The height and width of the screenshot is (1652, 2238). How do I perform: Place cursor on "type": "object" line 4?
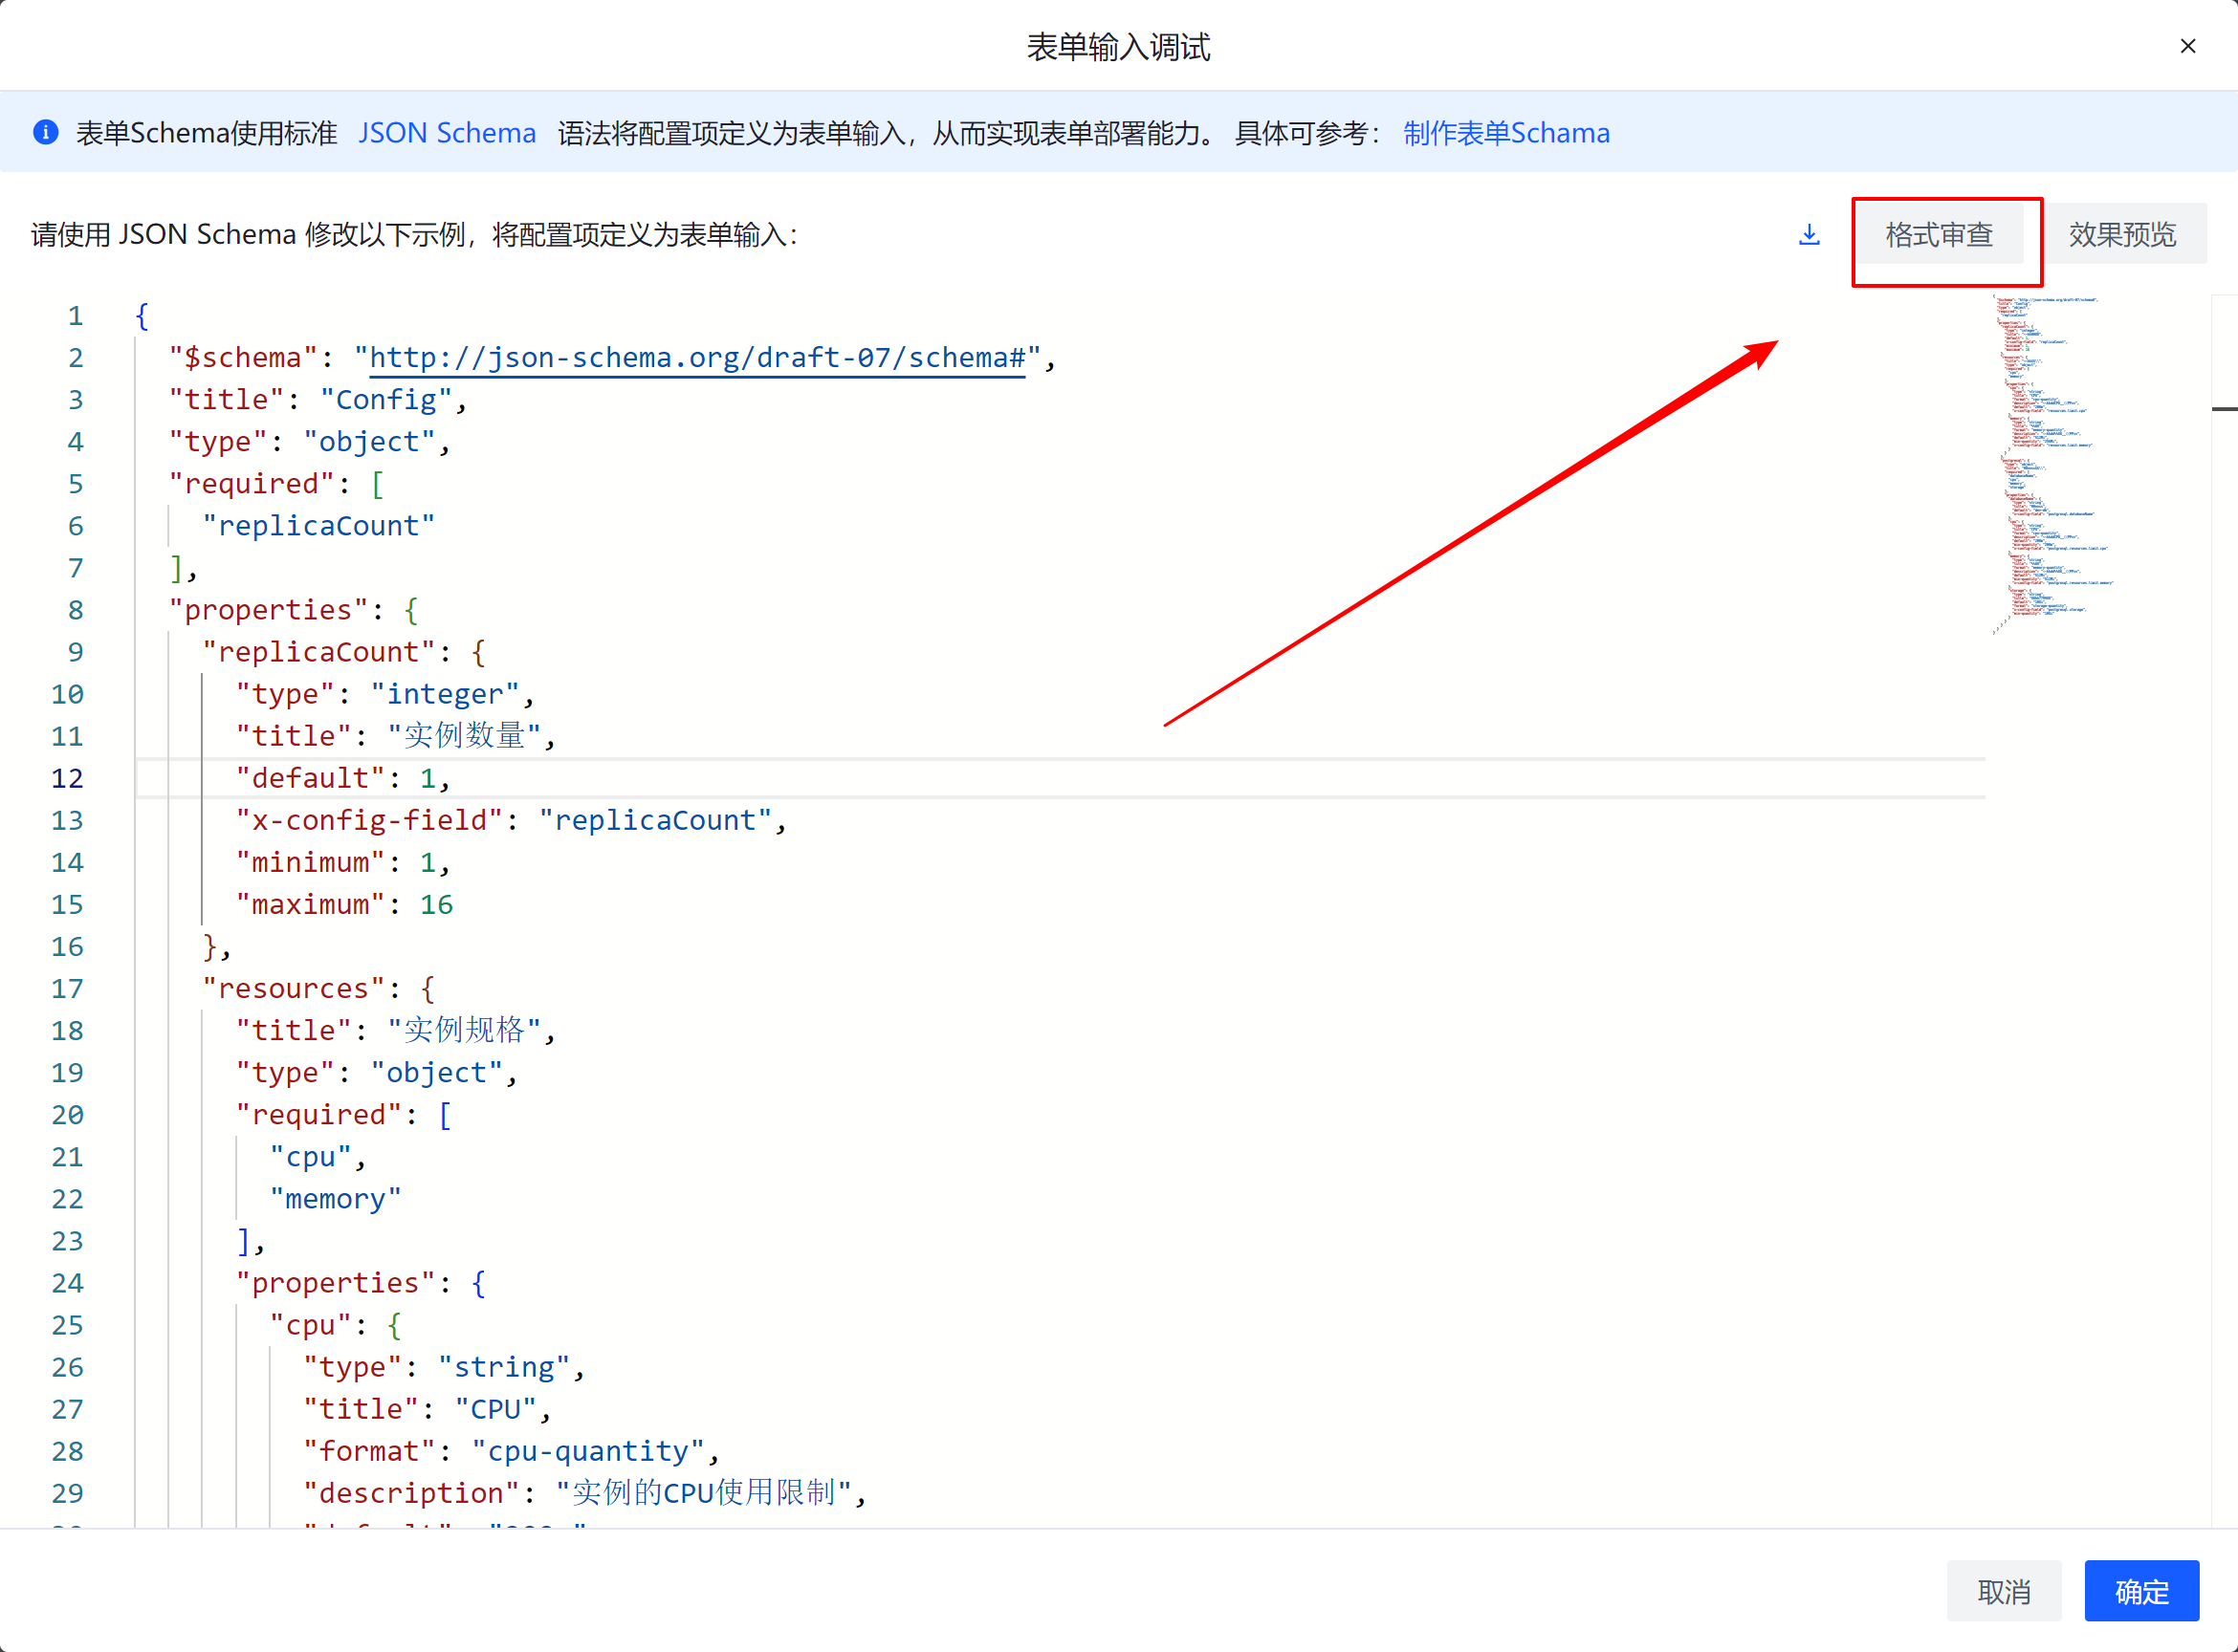pyautogui.click(x=310, y=442)
